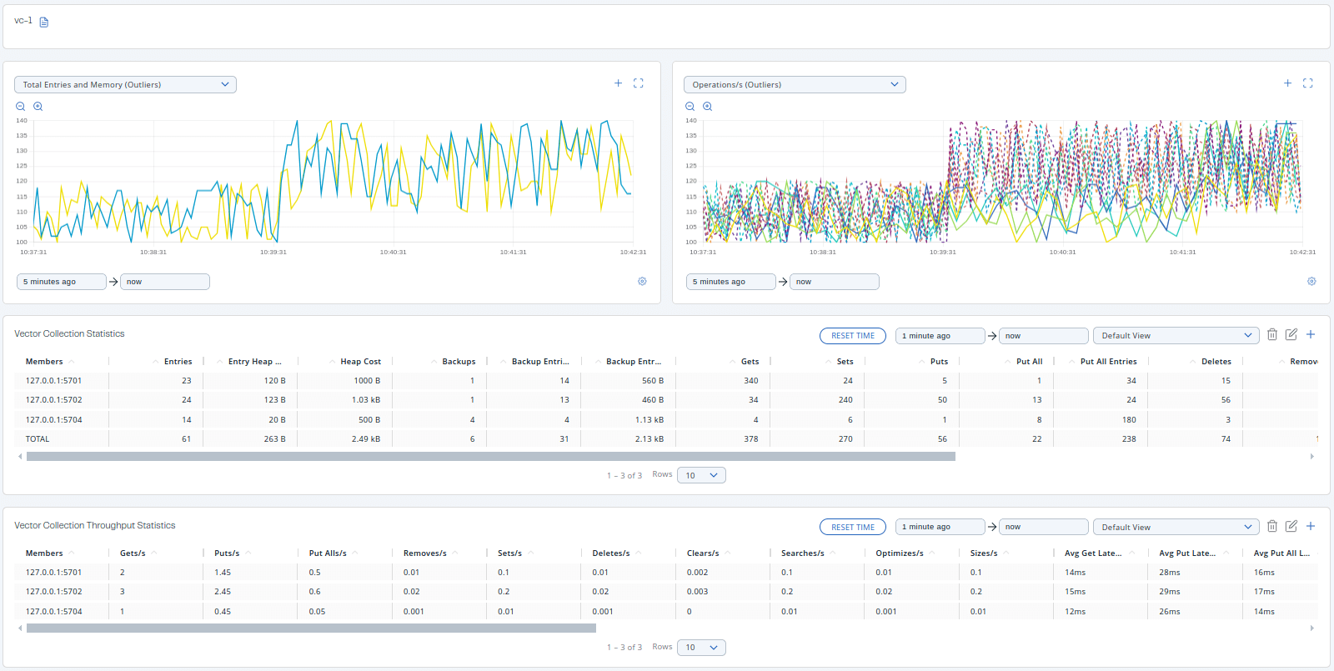The height and width of the screenshot is (671, 1334).
Task: Open Total Entries and Memory (Outliers) dropdown
Action: coord(125,85)
